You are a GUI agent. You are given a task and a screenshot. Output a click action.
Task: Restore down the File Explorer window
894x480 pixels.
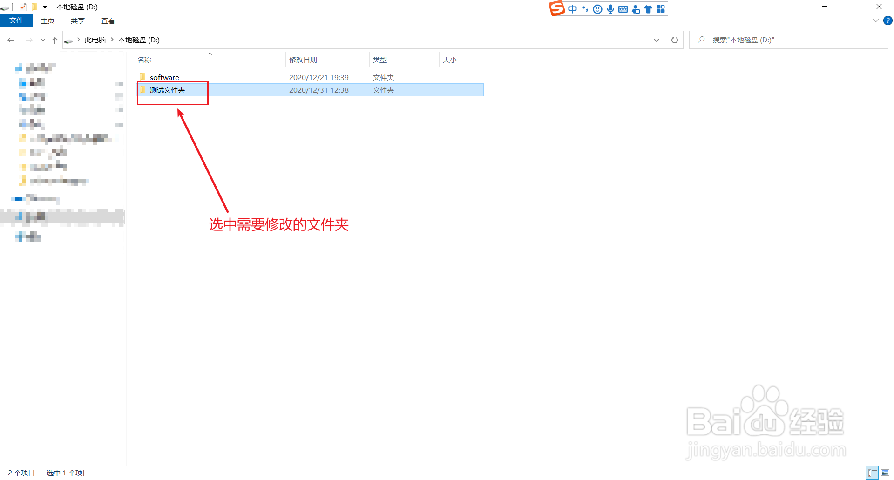click(x=852, y=7)
